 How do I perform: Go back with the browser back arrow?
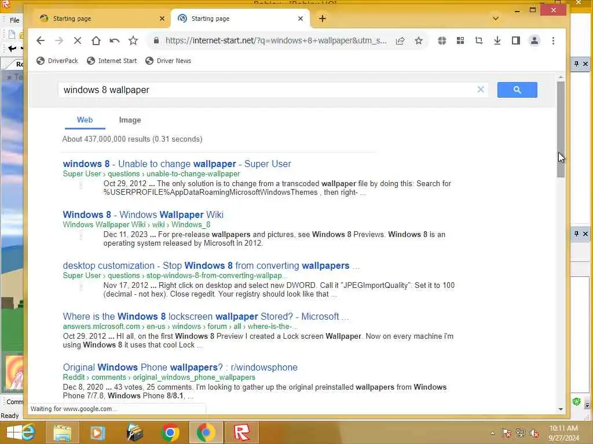41,40
